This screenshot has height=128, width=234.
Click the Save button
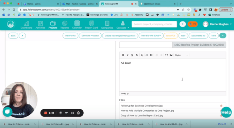(x=214, y=36)
